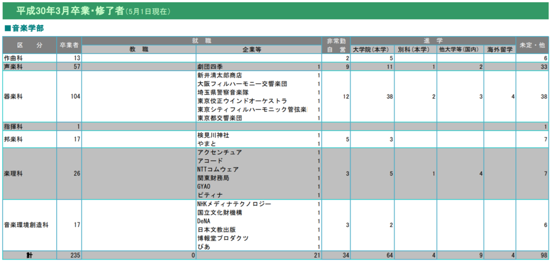Click the 企業等 total value 21
553x265 pixels.
click(316, 255)
